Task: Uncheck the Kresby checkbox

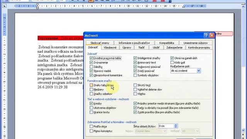Action: (91, 103)
